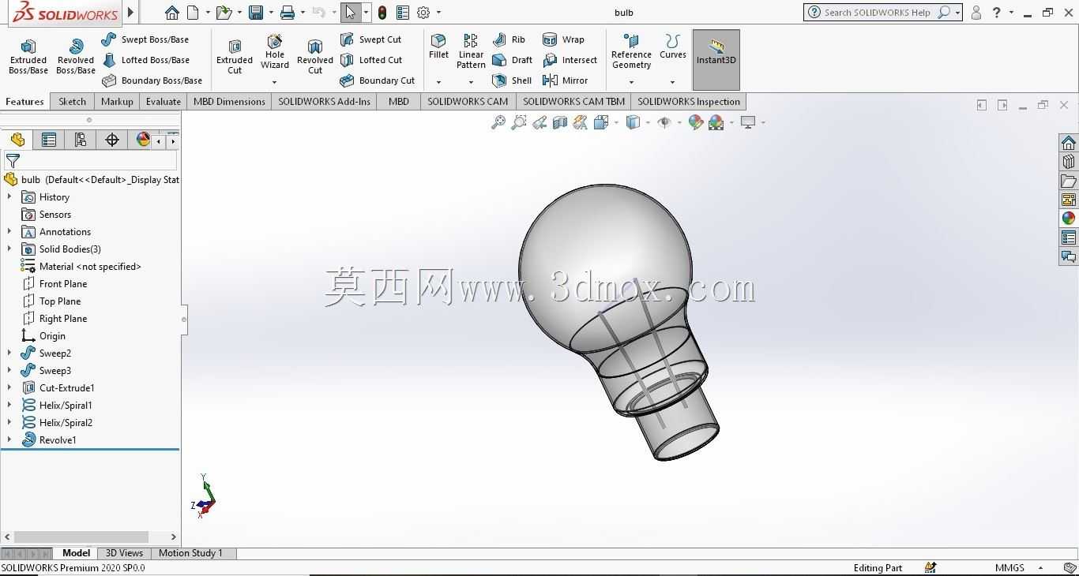Image resolution: width=1079 pixels, height=576 pixels.
Task: Open Fillet dropdown arrow
Action: tap(438, 82)
